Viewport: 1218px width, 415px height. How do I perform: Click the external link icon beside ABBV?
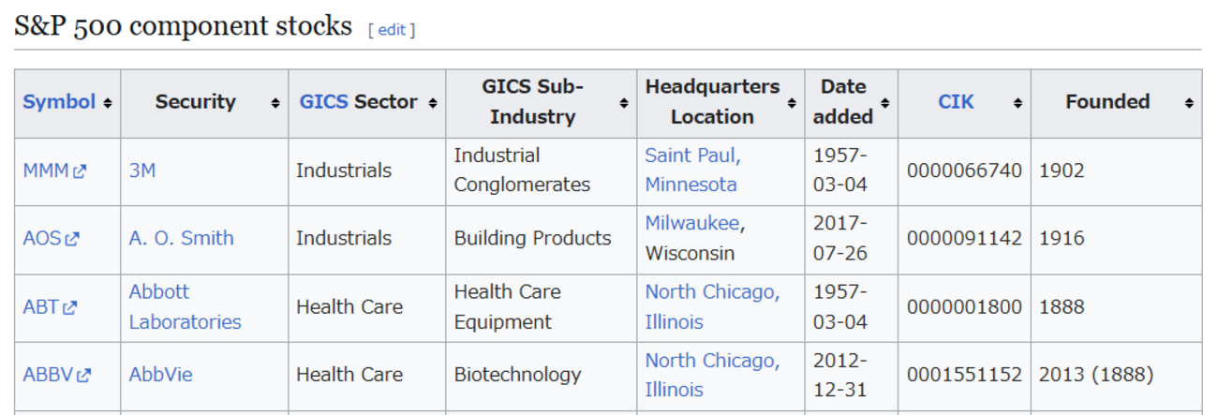tap(84, 376)
